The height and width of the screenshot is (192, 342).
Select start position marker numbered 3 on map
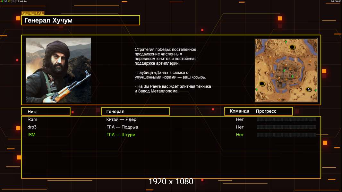coord(308,89)
